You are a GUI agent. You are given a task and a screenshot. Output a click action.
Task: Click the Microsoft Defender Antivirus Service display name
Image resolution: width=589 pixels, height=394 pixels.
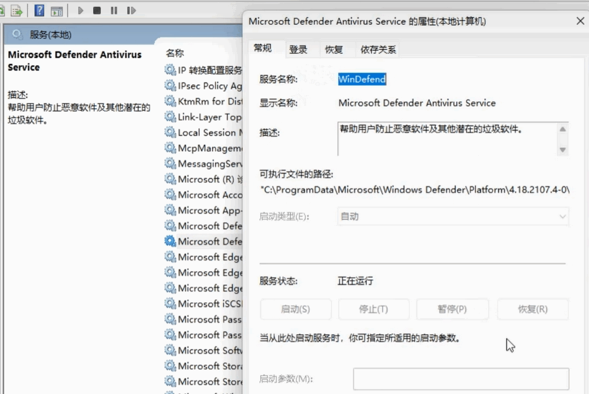(417, 103)
